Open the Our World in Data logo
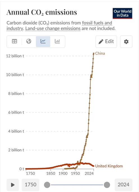Viewport: 139px width, 192px height. (122, 13)
